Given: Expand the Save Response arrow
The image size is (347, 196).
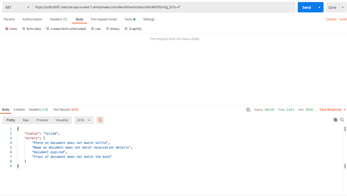Looking at the screenshot, I should [x=344, y=110].
